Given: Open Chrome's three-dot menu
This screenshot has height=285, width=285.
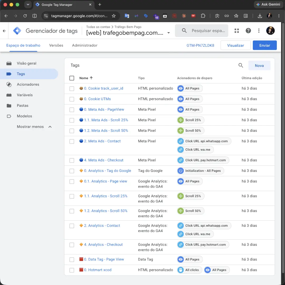Looking at the screenshot, I should point(279,16).
